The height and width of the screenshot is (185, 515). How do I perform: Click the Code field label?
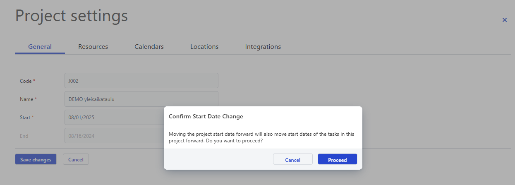(26, 81)
